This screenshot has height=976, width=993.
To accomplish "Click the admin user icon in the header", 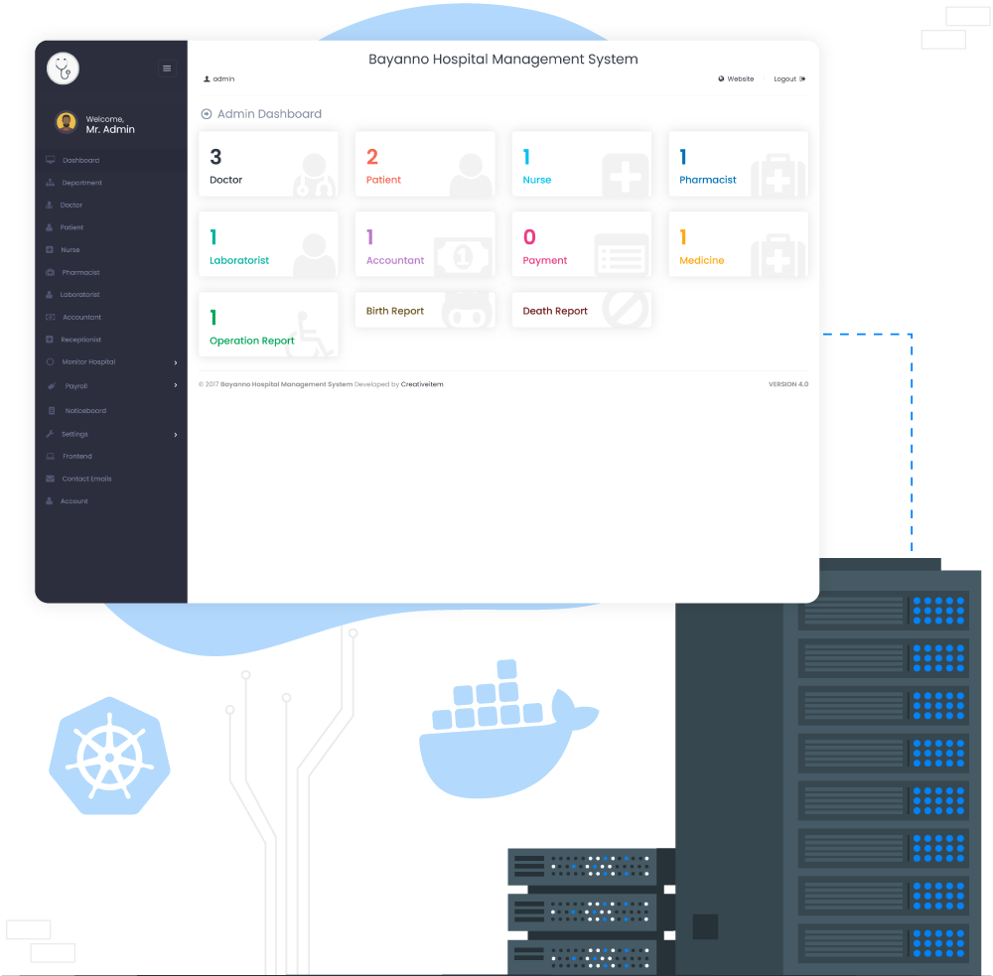I will pos(208,78).
